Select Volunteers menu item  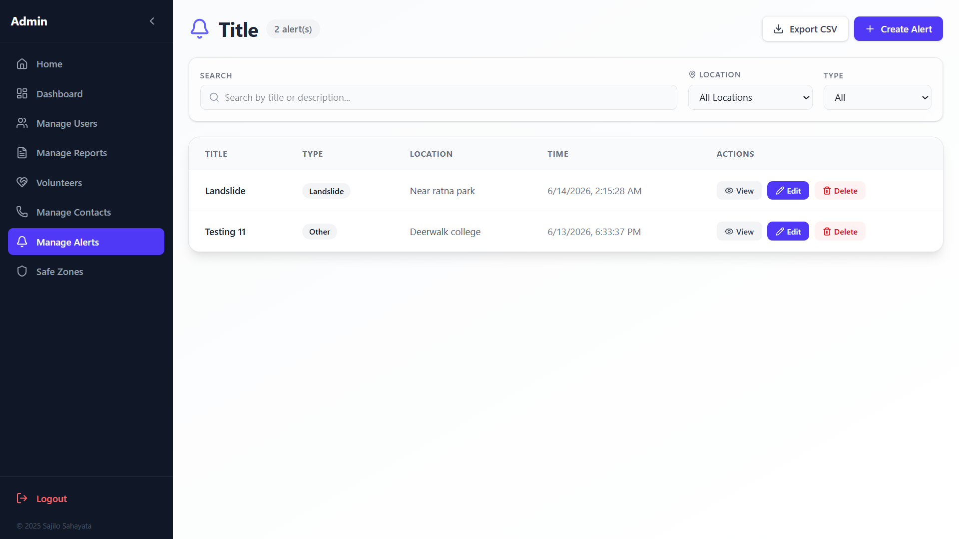86,183
